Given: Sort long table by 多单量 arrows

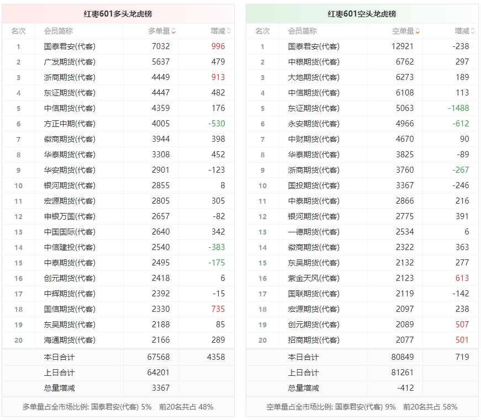Looking at the screenshot, I should pyautogui.click(x=173, y=31).
